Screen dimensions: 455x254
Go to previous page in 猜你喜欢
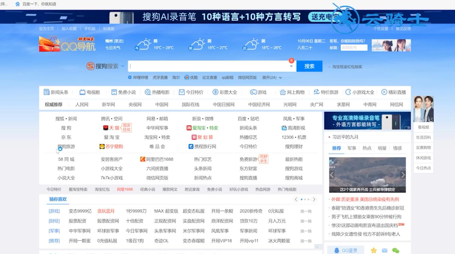coord(296,199)
